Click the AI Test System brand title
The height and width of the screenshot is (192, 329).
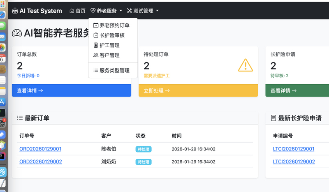[41, 11]
